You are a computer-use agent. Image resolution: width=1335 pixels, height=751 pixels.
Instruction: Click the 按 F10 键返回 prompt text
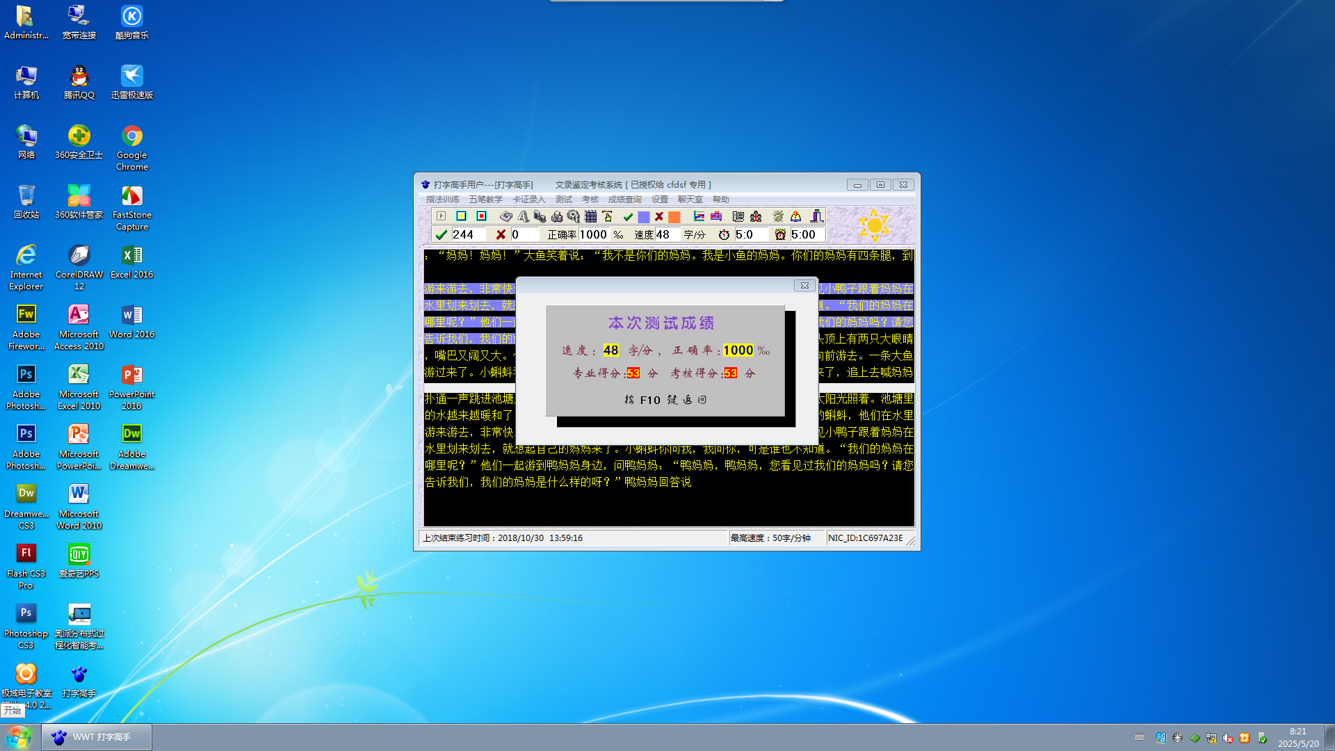coord(665,399)
